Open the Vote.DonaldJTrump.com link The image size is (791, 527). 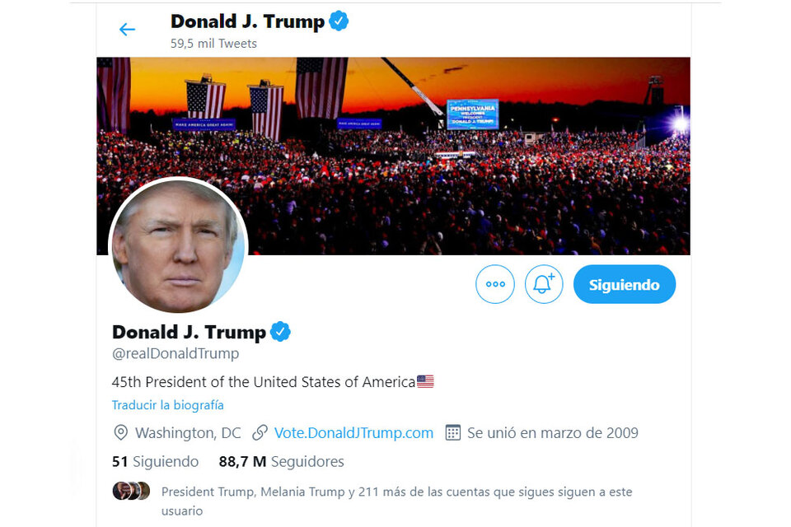tap(353, 432)
